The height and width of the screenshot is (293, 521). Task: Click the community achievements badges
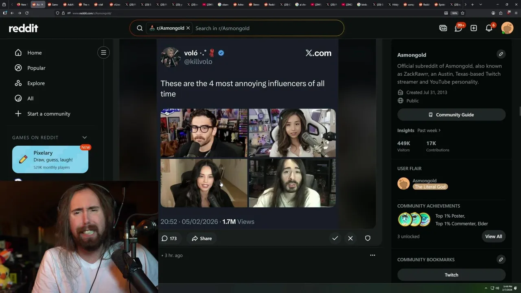coord(414,220)
